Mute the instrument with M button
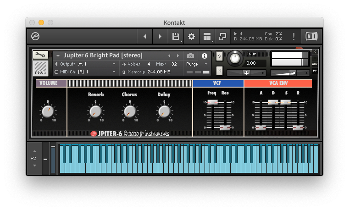 (x=219, y=71)
